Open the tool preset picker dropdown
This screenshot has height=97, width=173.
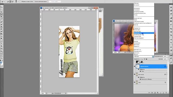pyautogui.click(x=4, y=2)
